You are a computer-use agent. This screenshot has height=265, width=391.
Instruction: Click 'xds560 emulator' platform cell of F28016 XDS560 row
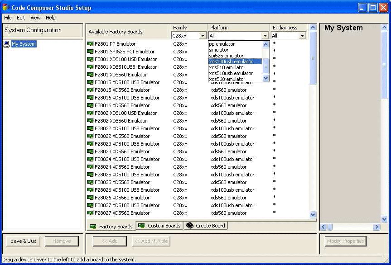pyautogui.click(x=228, y=105)
